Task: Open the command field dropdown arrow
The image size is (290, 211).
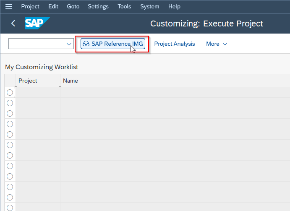Action: (69, 44)
